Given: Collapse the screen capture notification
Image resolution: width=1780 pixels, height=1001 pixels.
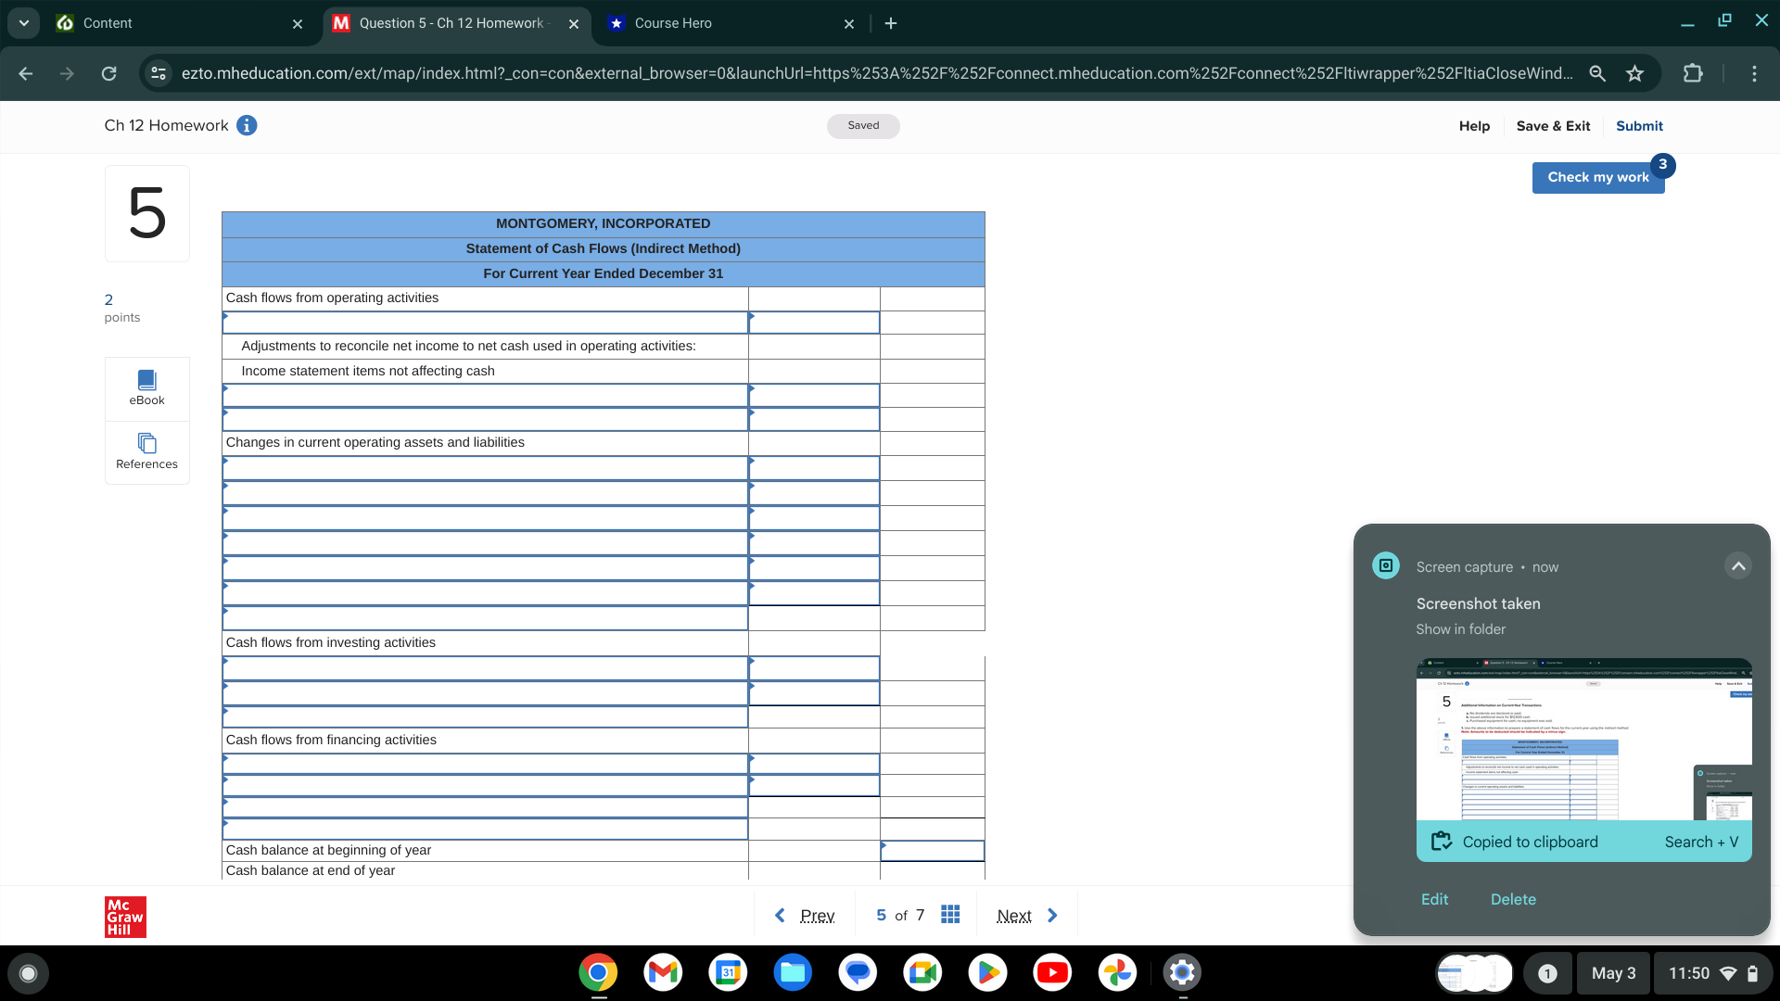Looking at the screenshot, I should 1737,565.
